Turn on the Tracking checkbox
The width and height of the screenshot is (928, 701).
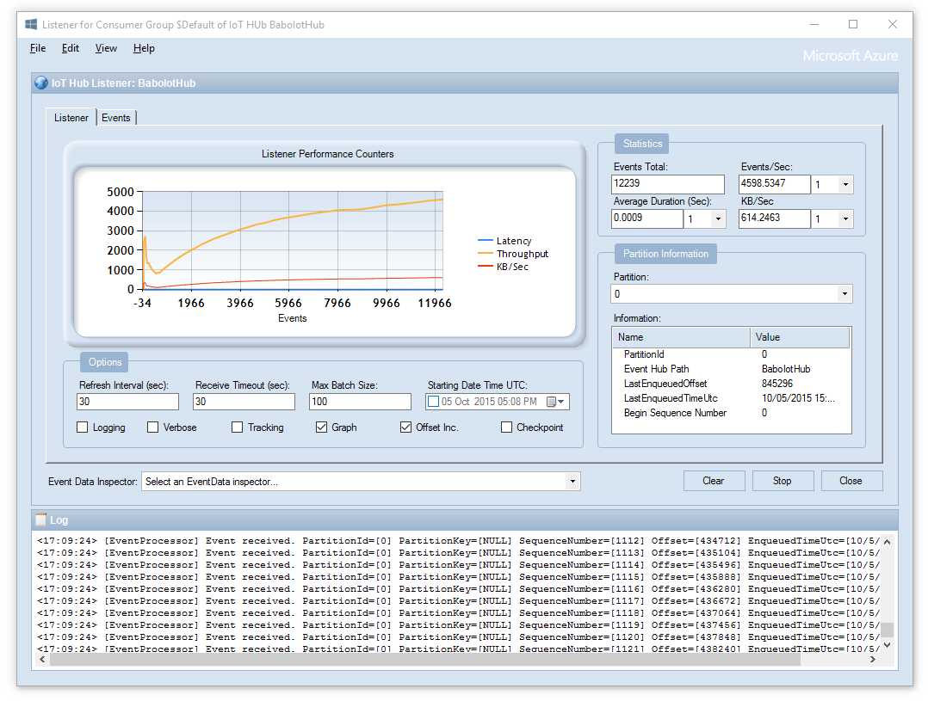237,427
